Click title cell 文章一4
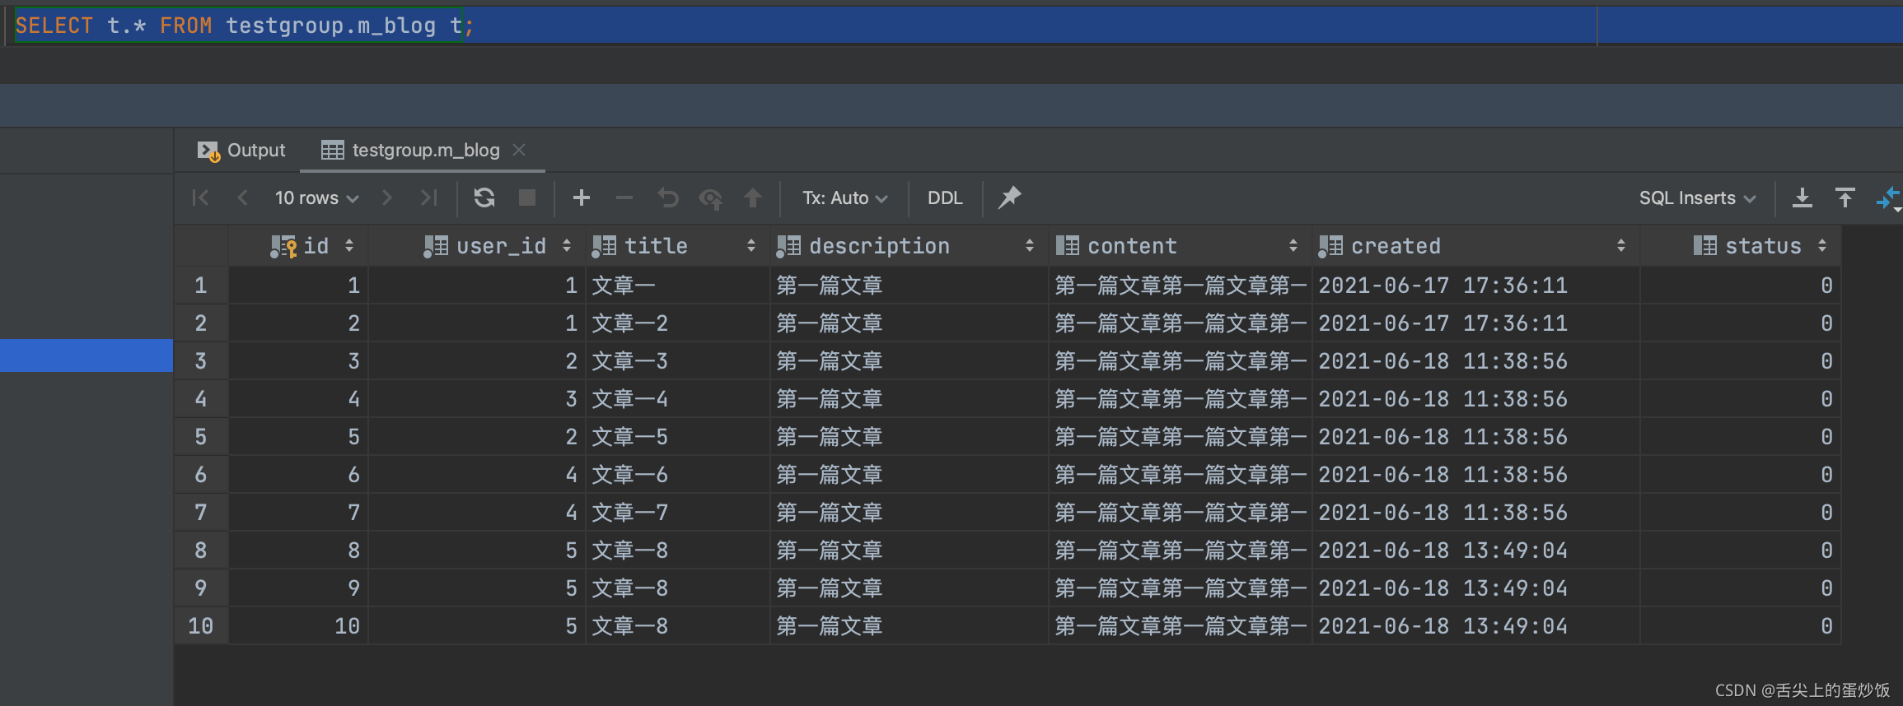Screen dimensions: 1903x706 [678, 399]
